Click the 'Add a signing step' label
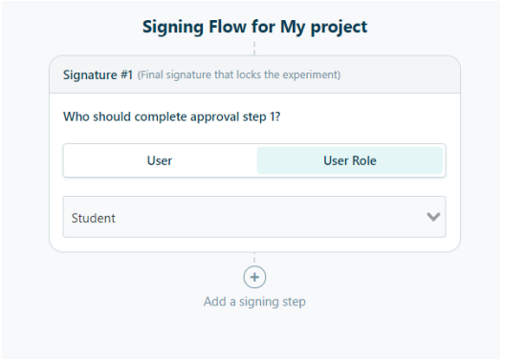The width and height of the screenshot is (505, 359). coord(254,302)
